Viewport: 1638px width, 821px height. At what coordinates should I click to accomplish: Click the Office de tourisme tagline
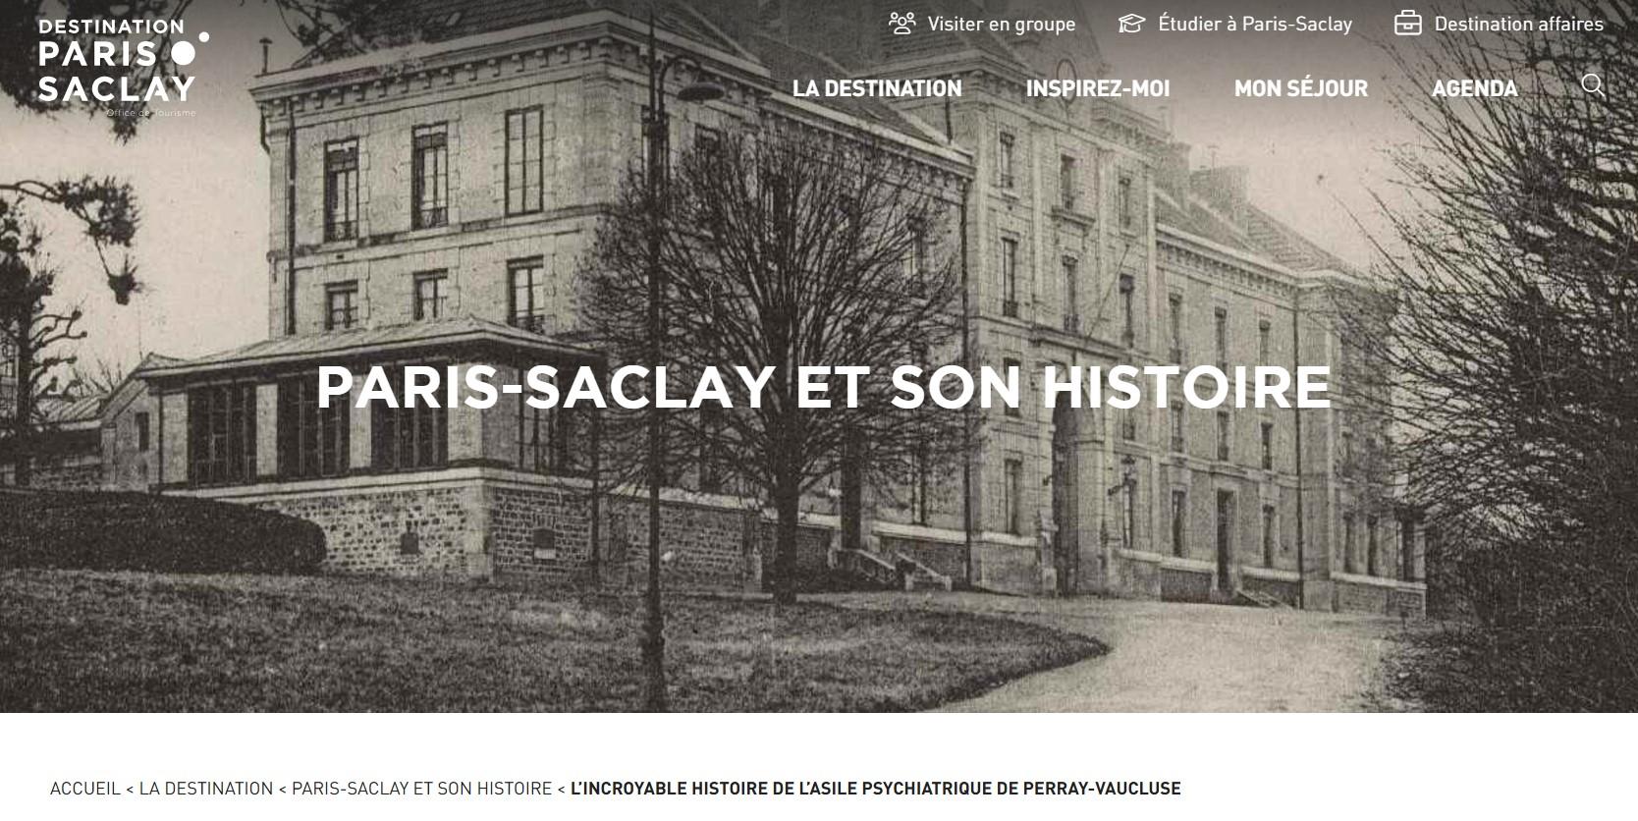151,113
